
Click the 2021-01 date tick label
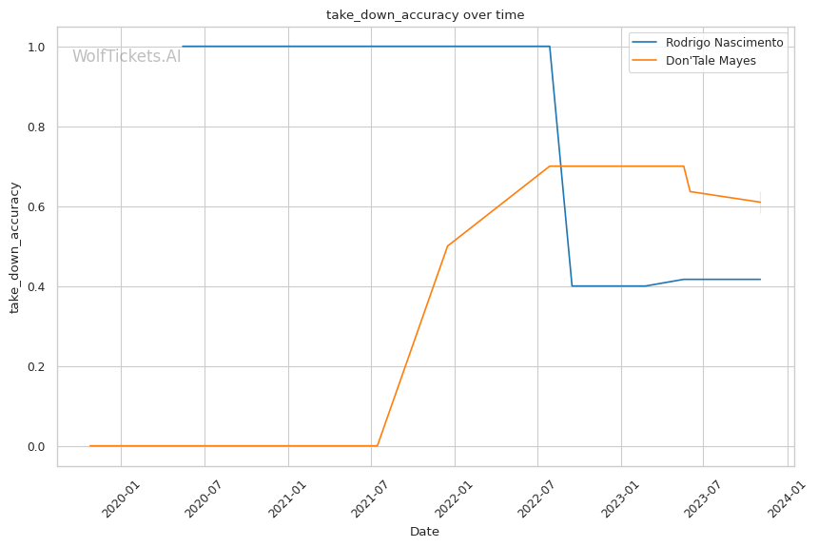pyautogui.click(x=287, y=495)
